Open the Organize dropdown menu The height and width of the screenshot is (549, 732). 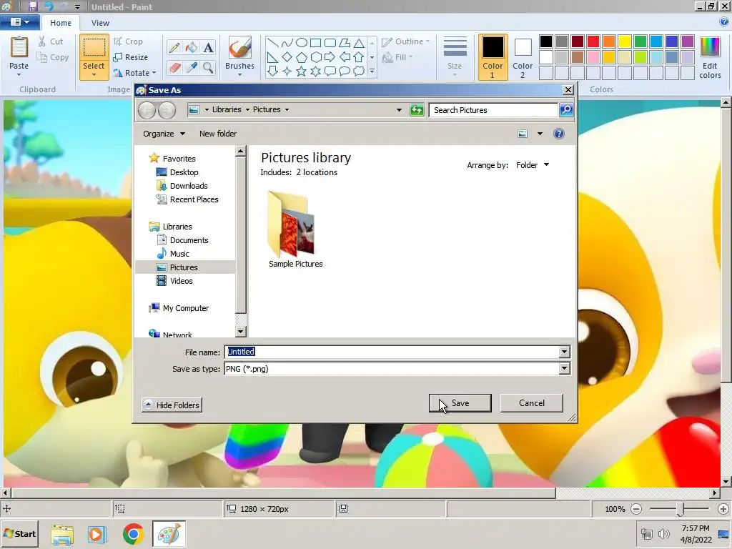tap(164, 134)
